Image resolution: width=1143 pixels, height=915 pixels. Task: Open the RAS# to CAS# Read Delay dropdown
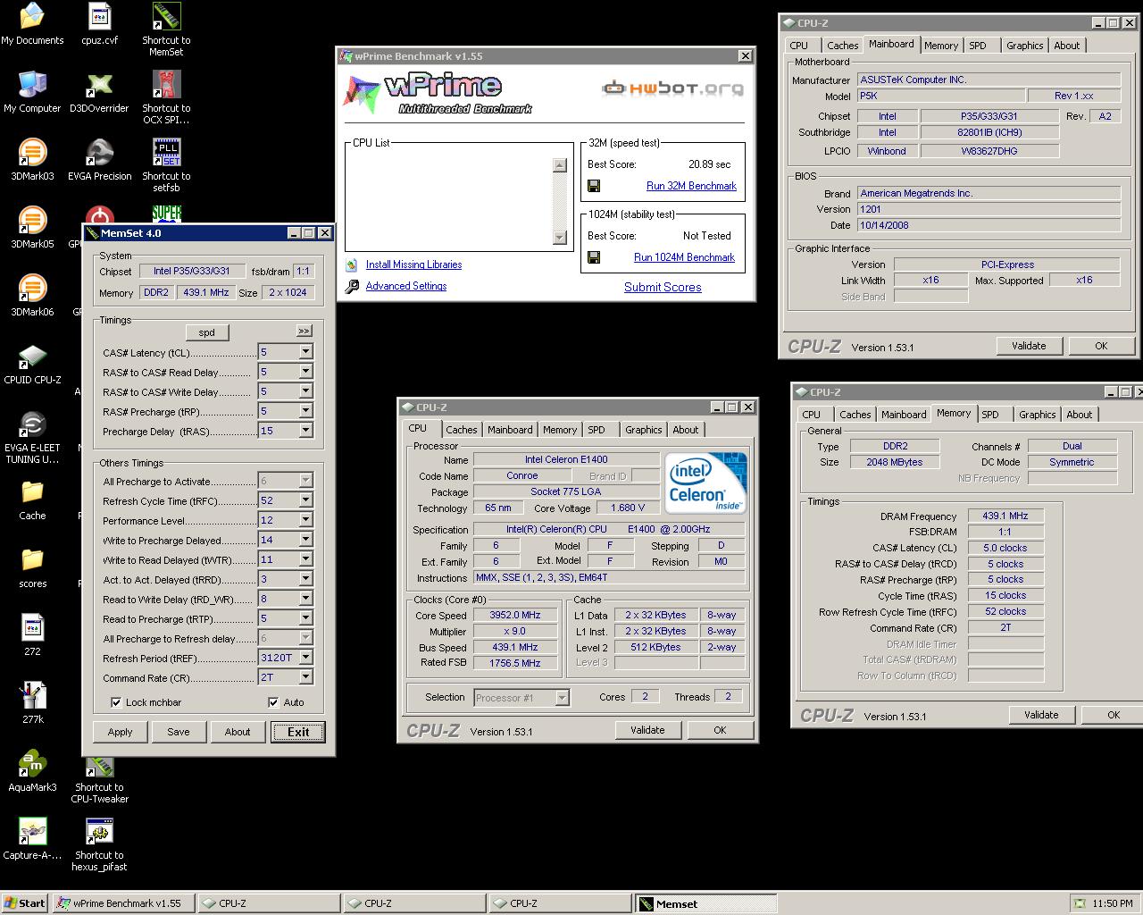pos(305,372)
